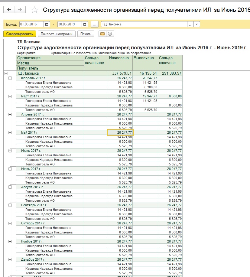Collapse the Февраль 2017 г. group
The image size is (250, 277).
10,78
